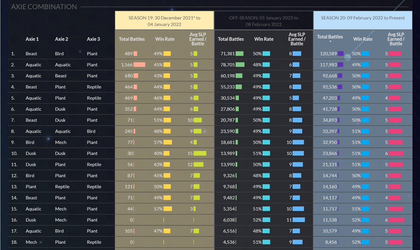Screen dimensions: 420x250
Task: Sort by Season 20 Avg SLP Earned header
Action: (x=396, y=39)
